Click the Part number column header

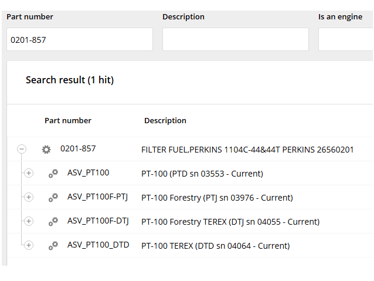click(68, 121)
